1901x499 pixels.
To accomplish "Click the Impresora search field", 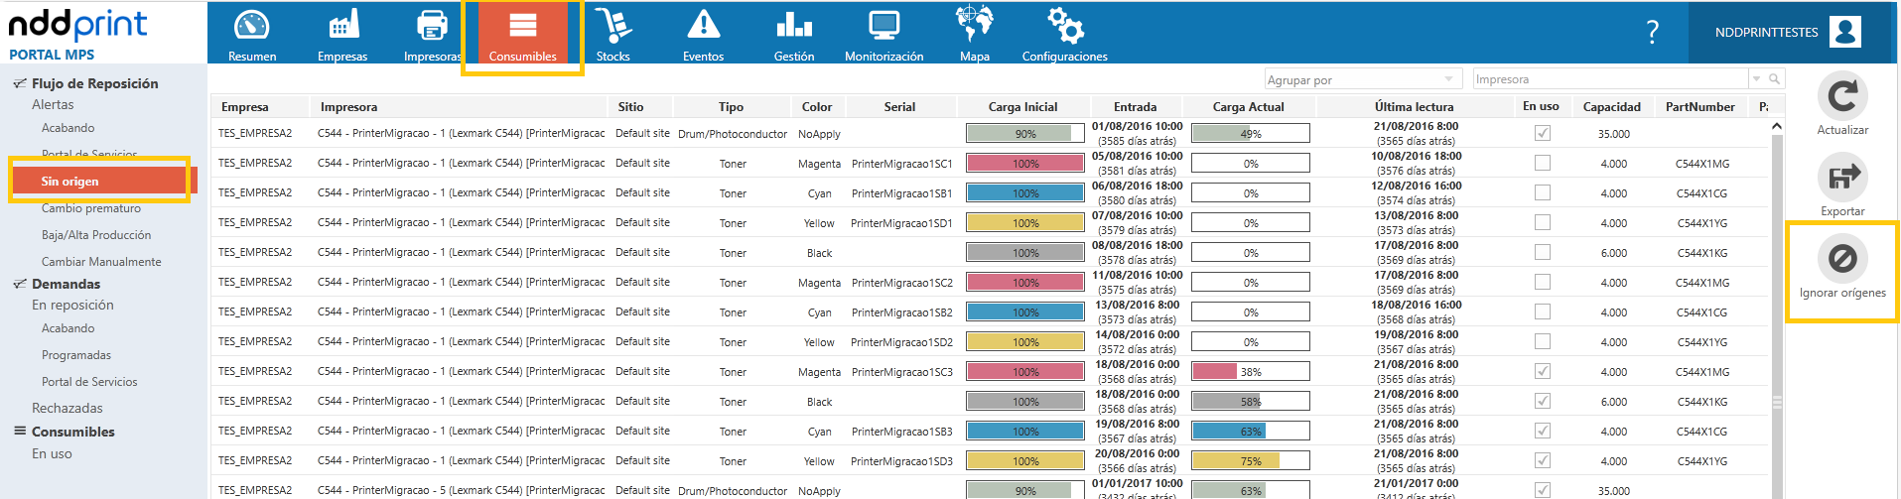I will (1610, 79).
